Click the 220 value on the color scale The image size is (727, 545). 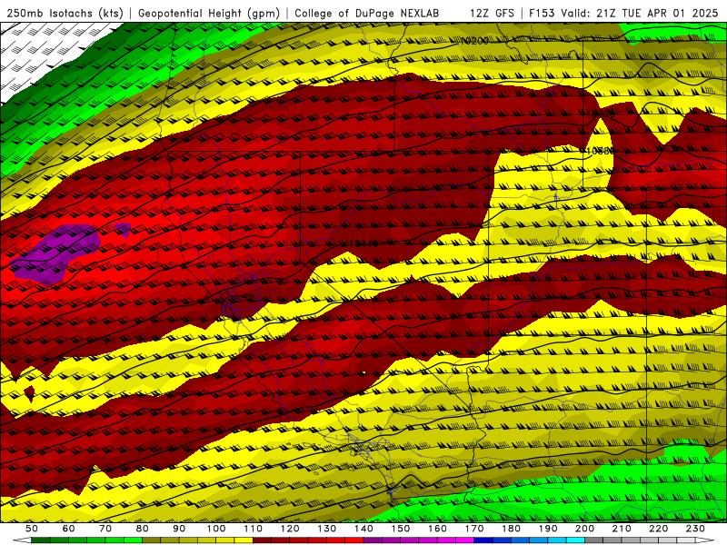point(659,529)
